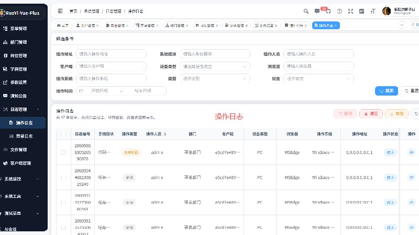
Task: Click the orange 导出 export button
Action: pyautogui.click(x=396, y=114)
